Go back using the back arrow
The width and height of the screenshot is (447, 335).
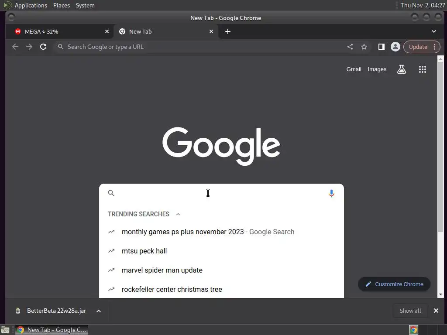[15, 47]
